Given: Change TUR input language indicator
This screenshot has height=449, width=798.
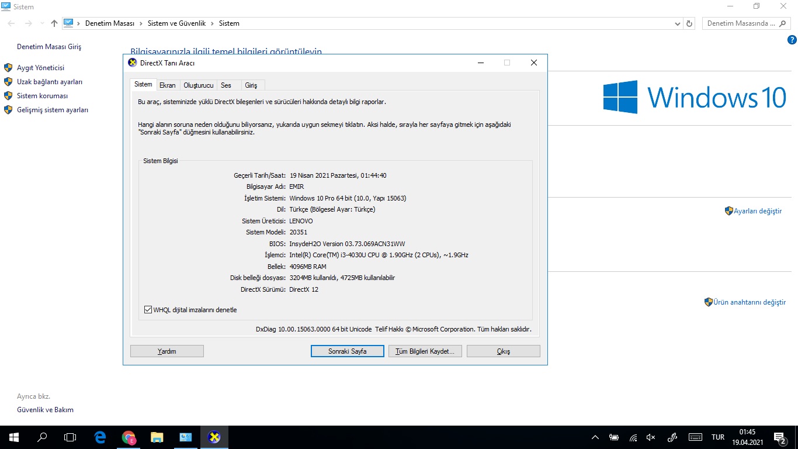Looking at the screenshot, I should [718, 437].
